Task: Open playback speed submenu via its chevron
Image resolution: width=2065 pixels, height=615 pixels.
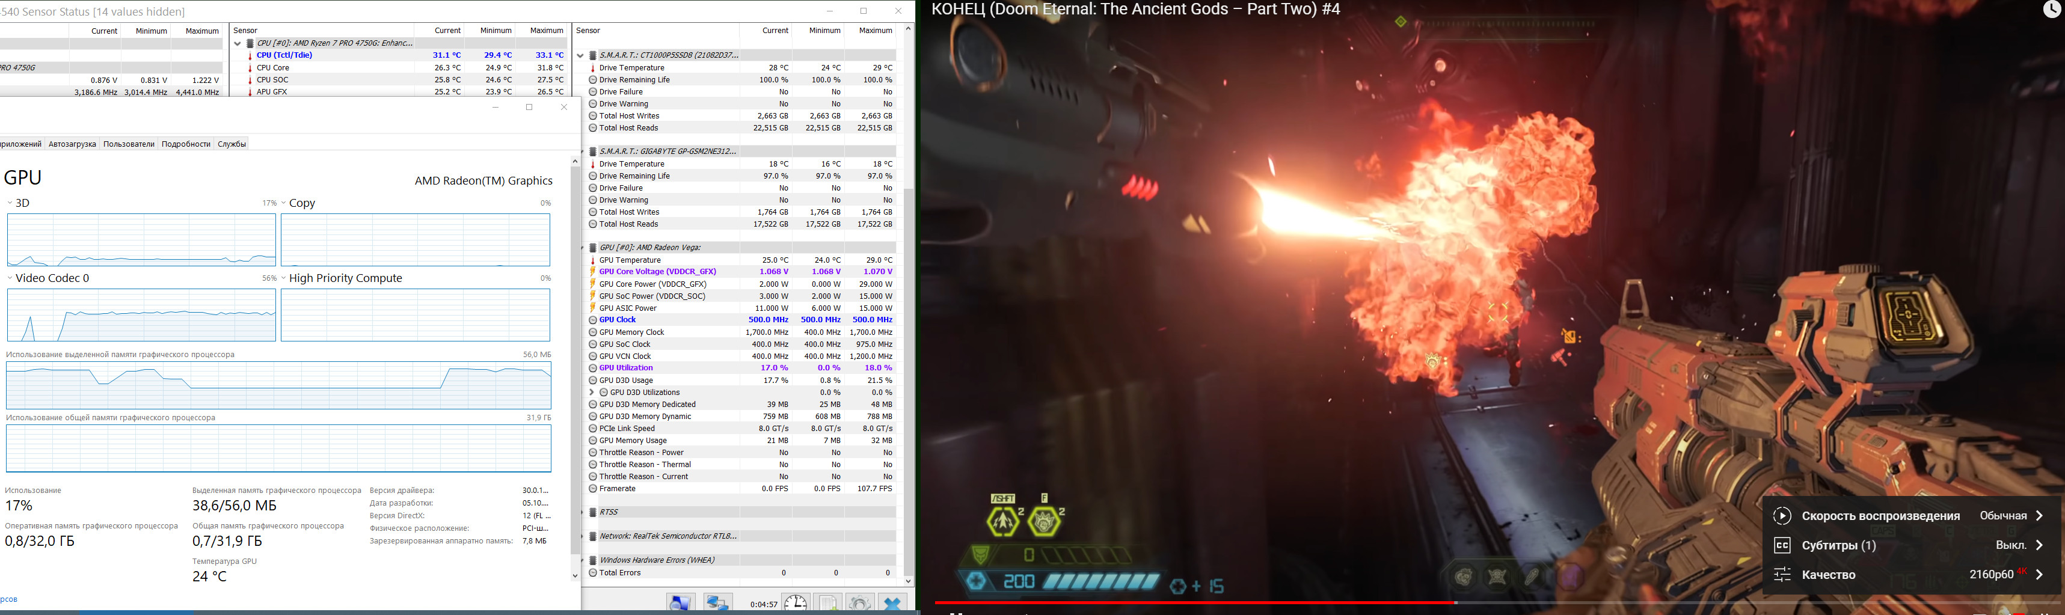Action: pos(2039,516)
